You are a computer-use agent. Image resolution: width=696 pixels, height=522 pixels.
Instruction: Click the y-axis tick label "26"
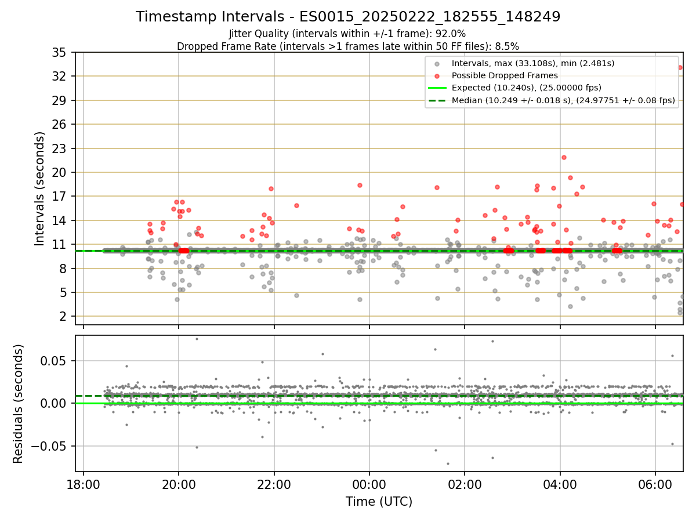(59, 125)
